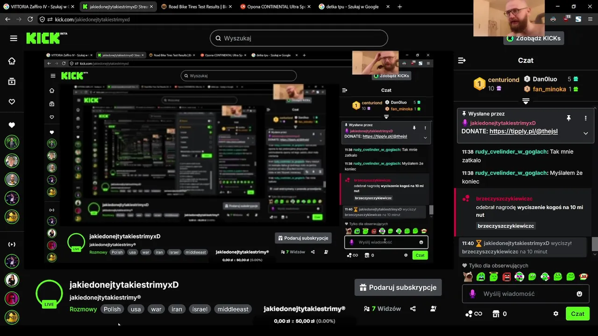The height and width of the screenshot is (336, 598).
Task: Click the 7 Widzów viewer count
Action: click(383, 309)
